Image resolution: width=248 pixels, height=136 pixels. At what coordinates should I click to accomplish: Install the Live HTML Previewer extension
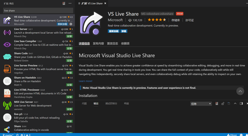tap(69, 97)
